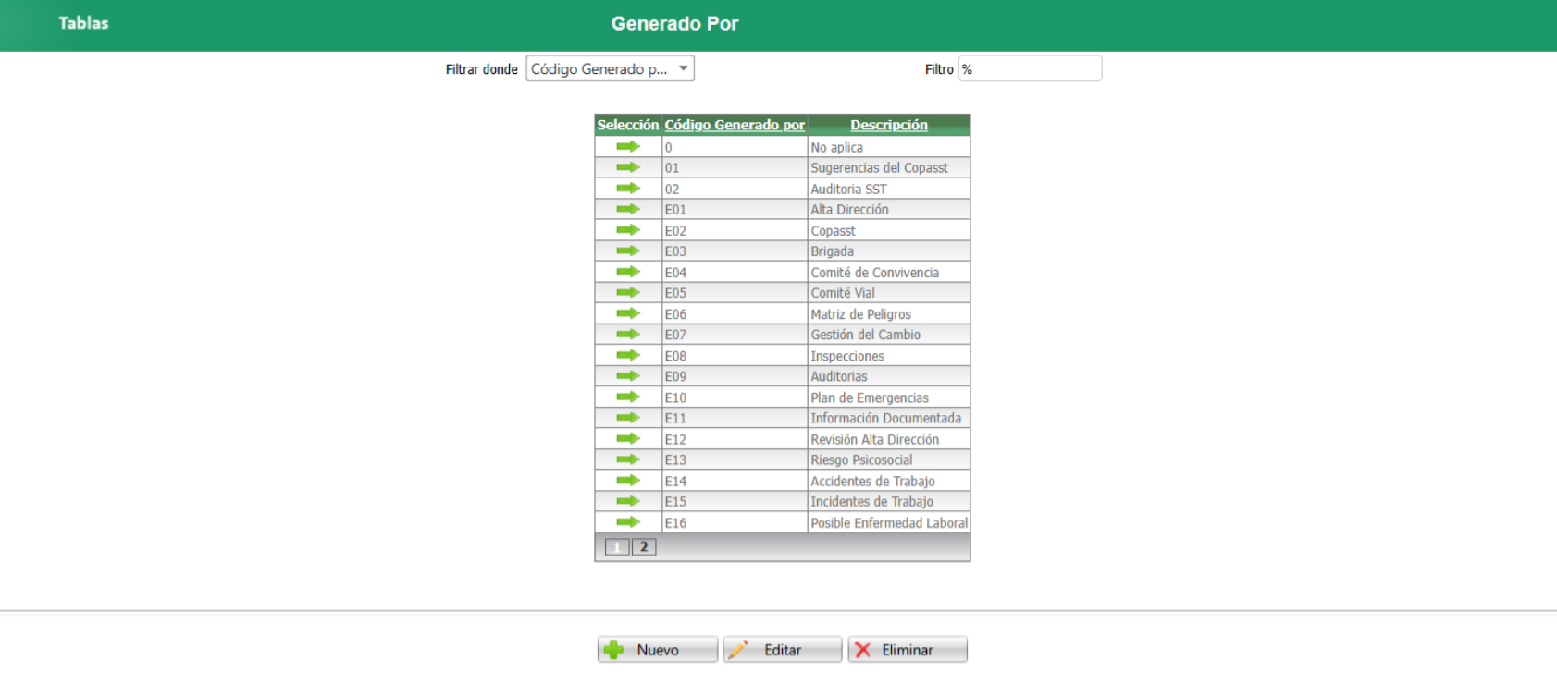Select row 02 with its green arrow
This screenshot has width=1557, height=697.
click(628, 189)
